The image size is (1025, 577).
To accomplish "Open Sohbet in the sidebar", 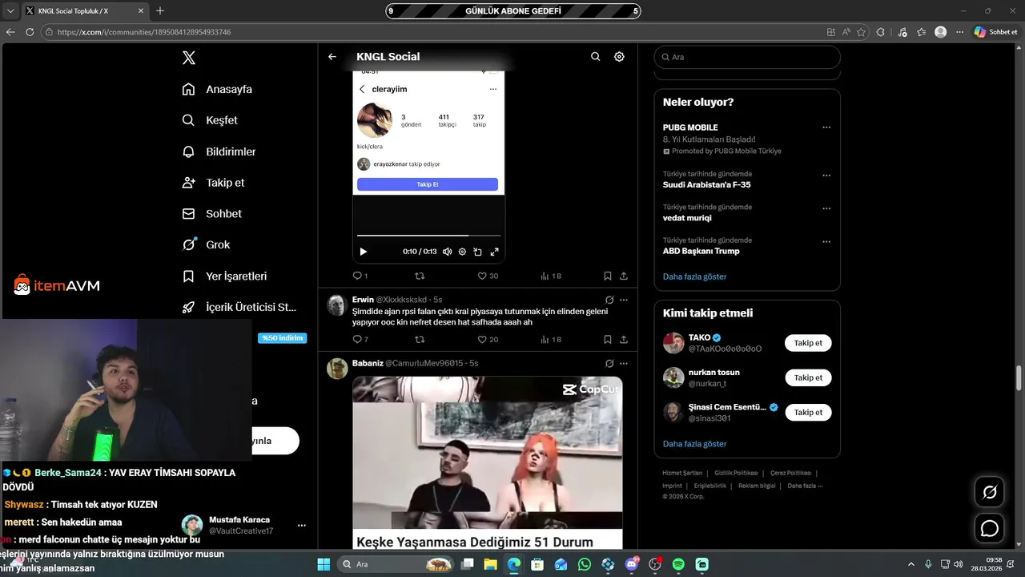I will point(212,214).
